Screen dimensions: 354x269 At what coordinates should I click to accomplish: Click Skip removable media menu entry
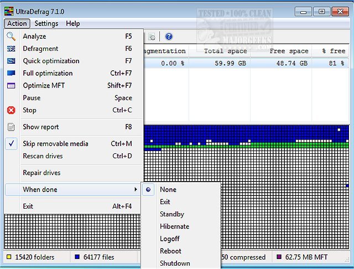pos(74,144)
